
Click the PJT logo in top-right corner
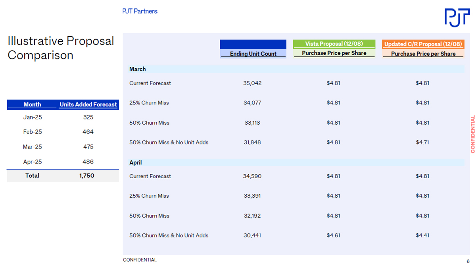[x=457, y=17]
